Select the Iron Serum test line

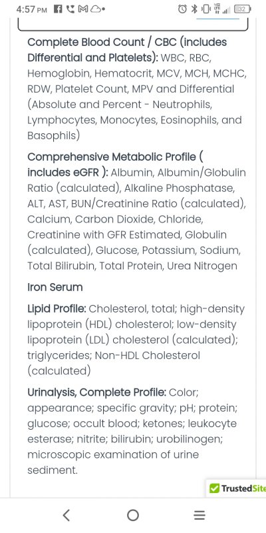(55, 287)
